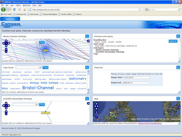This screenshot has height=137, width=182.
Task: Switch to the Discovery tab
Action: coord(10,19)
